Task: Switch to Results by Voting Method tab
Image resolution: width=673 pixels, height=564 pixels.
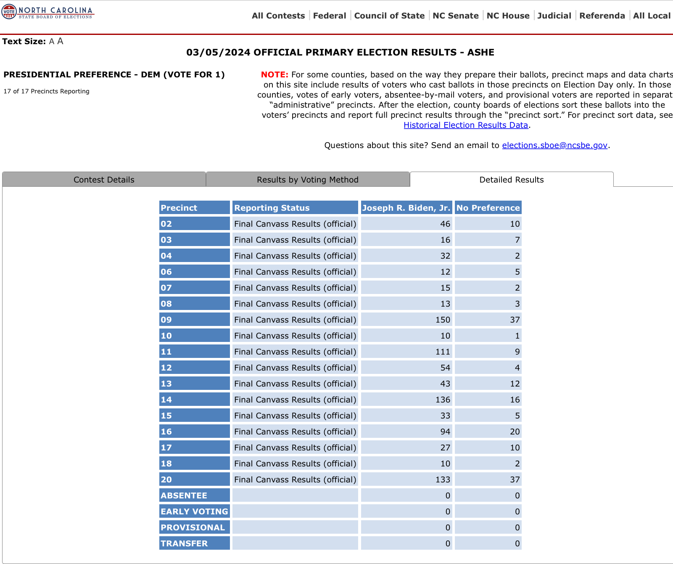Action: tap(308, 180)
